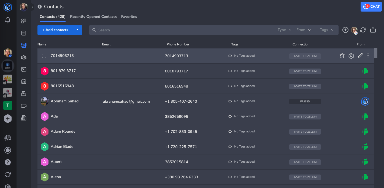Viewport: 384px width, 188px height.
Task: Invite Adam Roundy to Zellim
Action: pos(305,132)
